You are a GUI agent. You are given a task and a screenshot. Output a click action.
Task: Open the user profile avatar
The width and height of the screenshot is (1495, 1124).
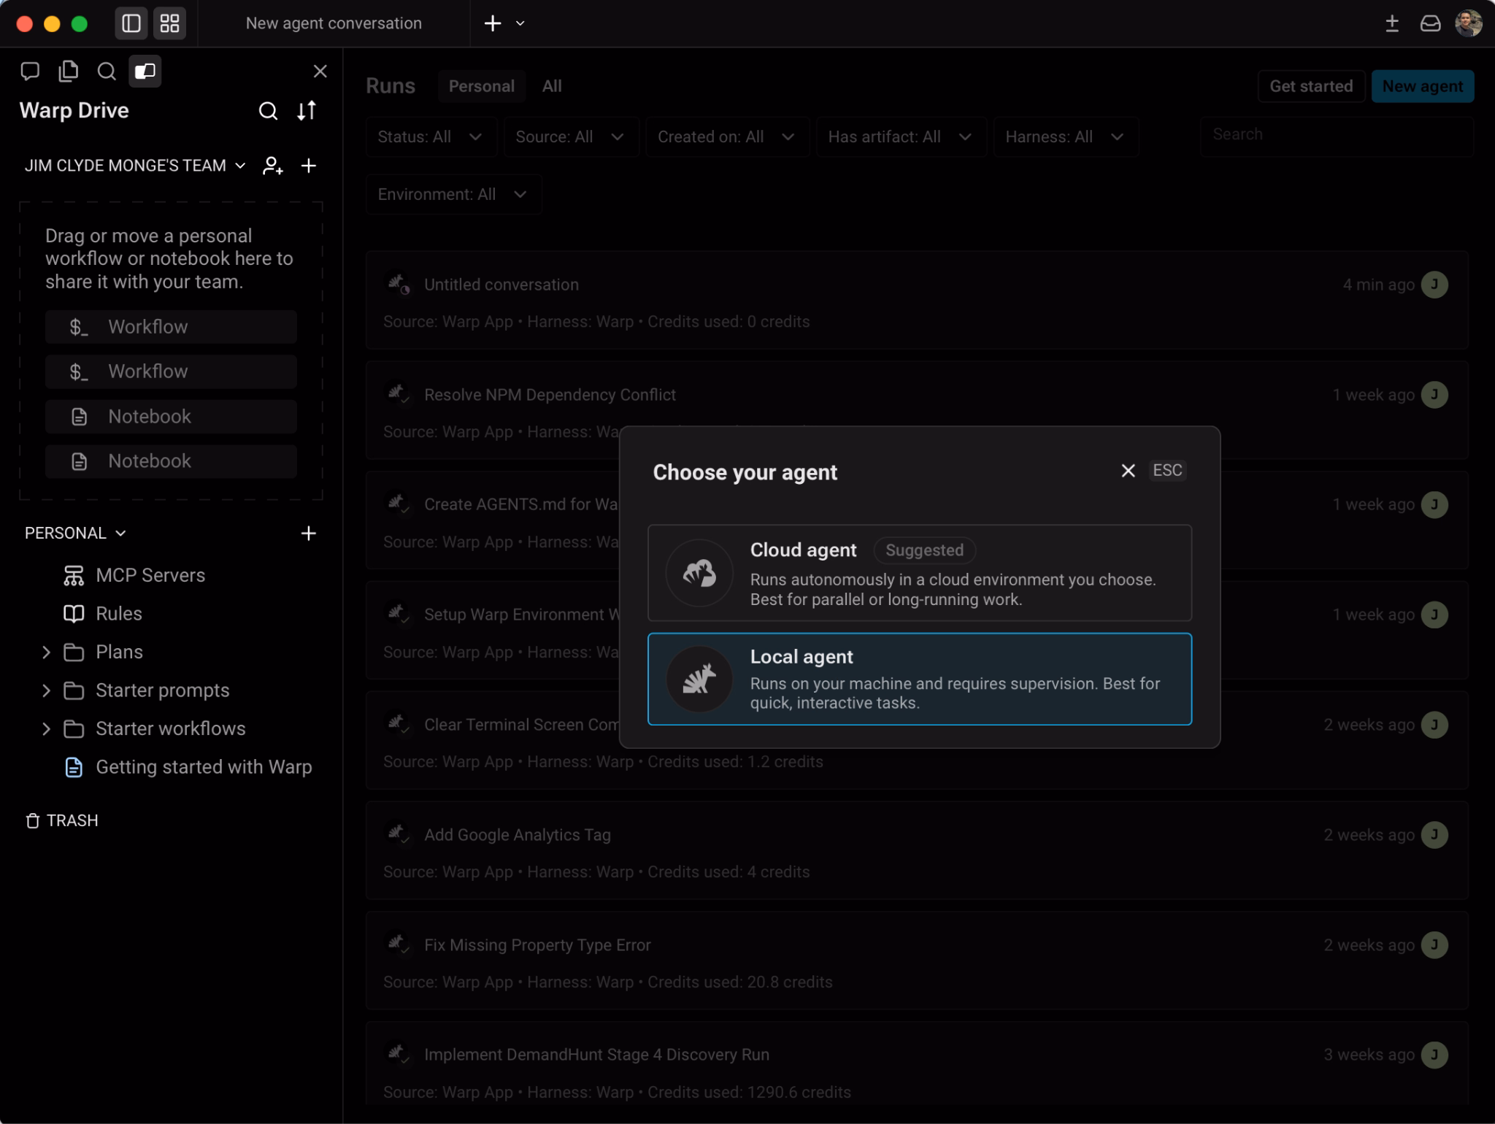[x=1469, y=23]
